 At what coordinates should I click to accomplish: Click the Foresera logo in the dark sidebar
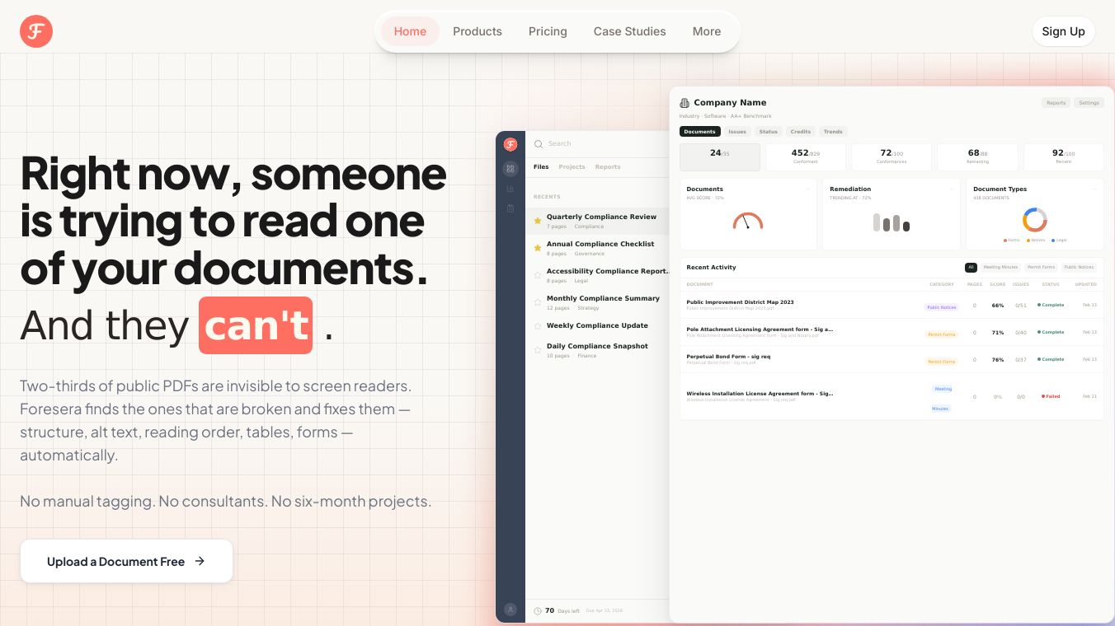[510, 144]
